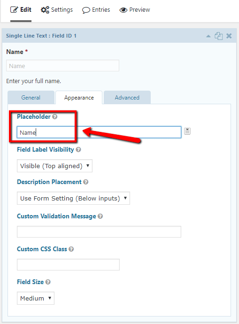This screenshot has width=239, height=324.
Task: Open the Description Placement dropdown
Action: point(73,198)
